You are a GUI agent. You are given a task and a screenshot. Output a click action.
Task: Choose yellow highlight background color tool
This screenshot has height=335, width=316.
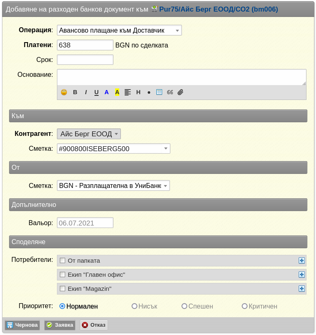[117, 92]
